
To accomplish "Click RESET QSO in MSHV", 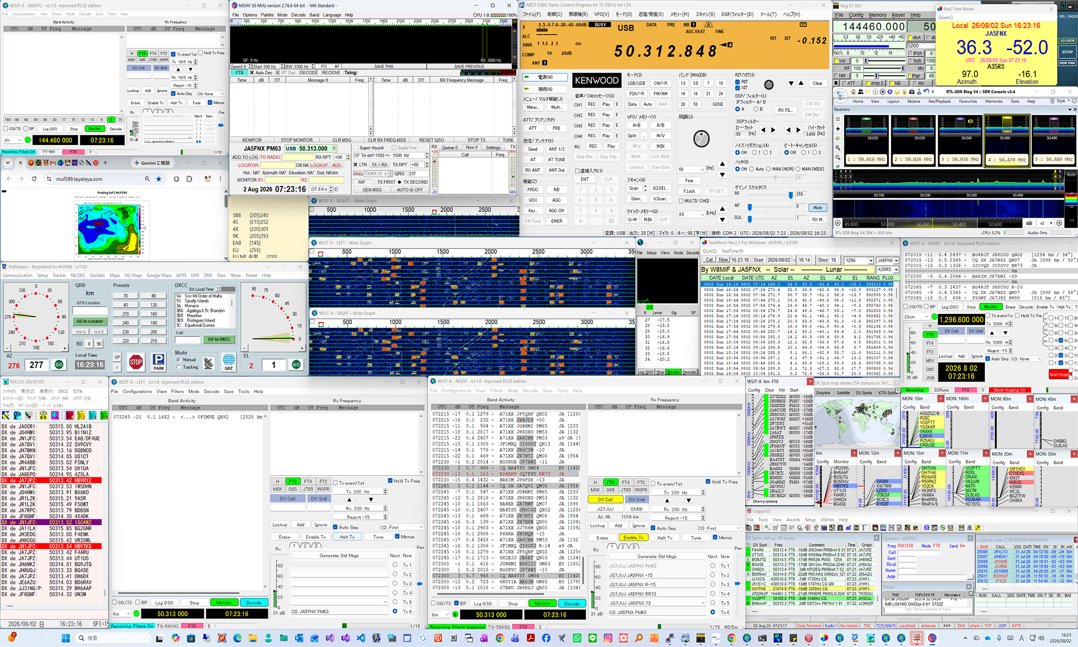I will (431, 140).
